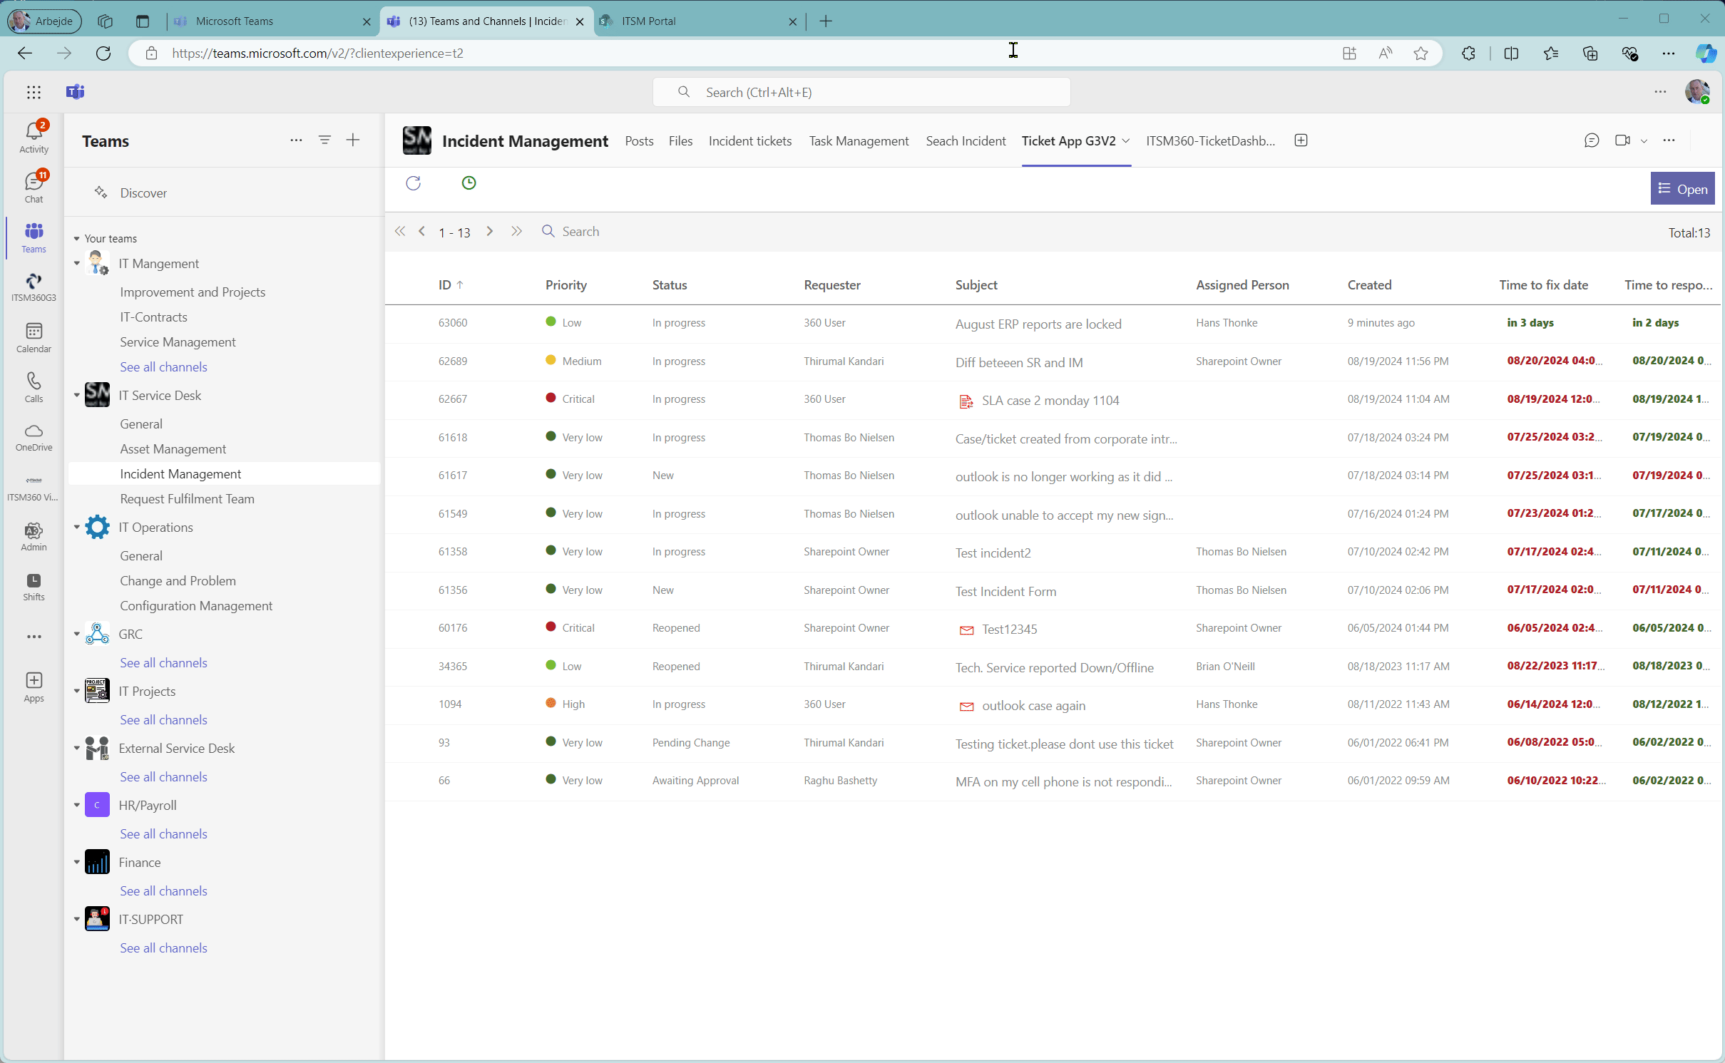Expand IT Service Desk team in sidebar
Viewport: 1725px width, 1063px height.
click(76, 394)
